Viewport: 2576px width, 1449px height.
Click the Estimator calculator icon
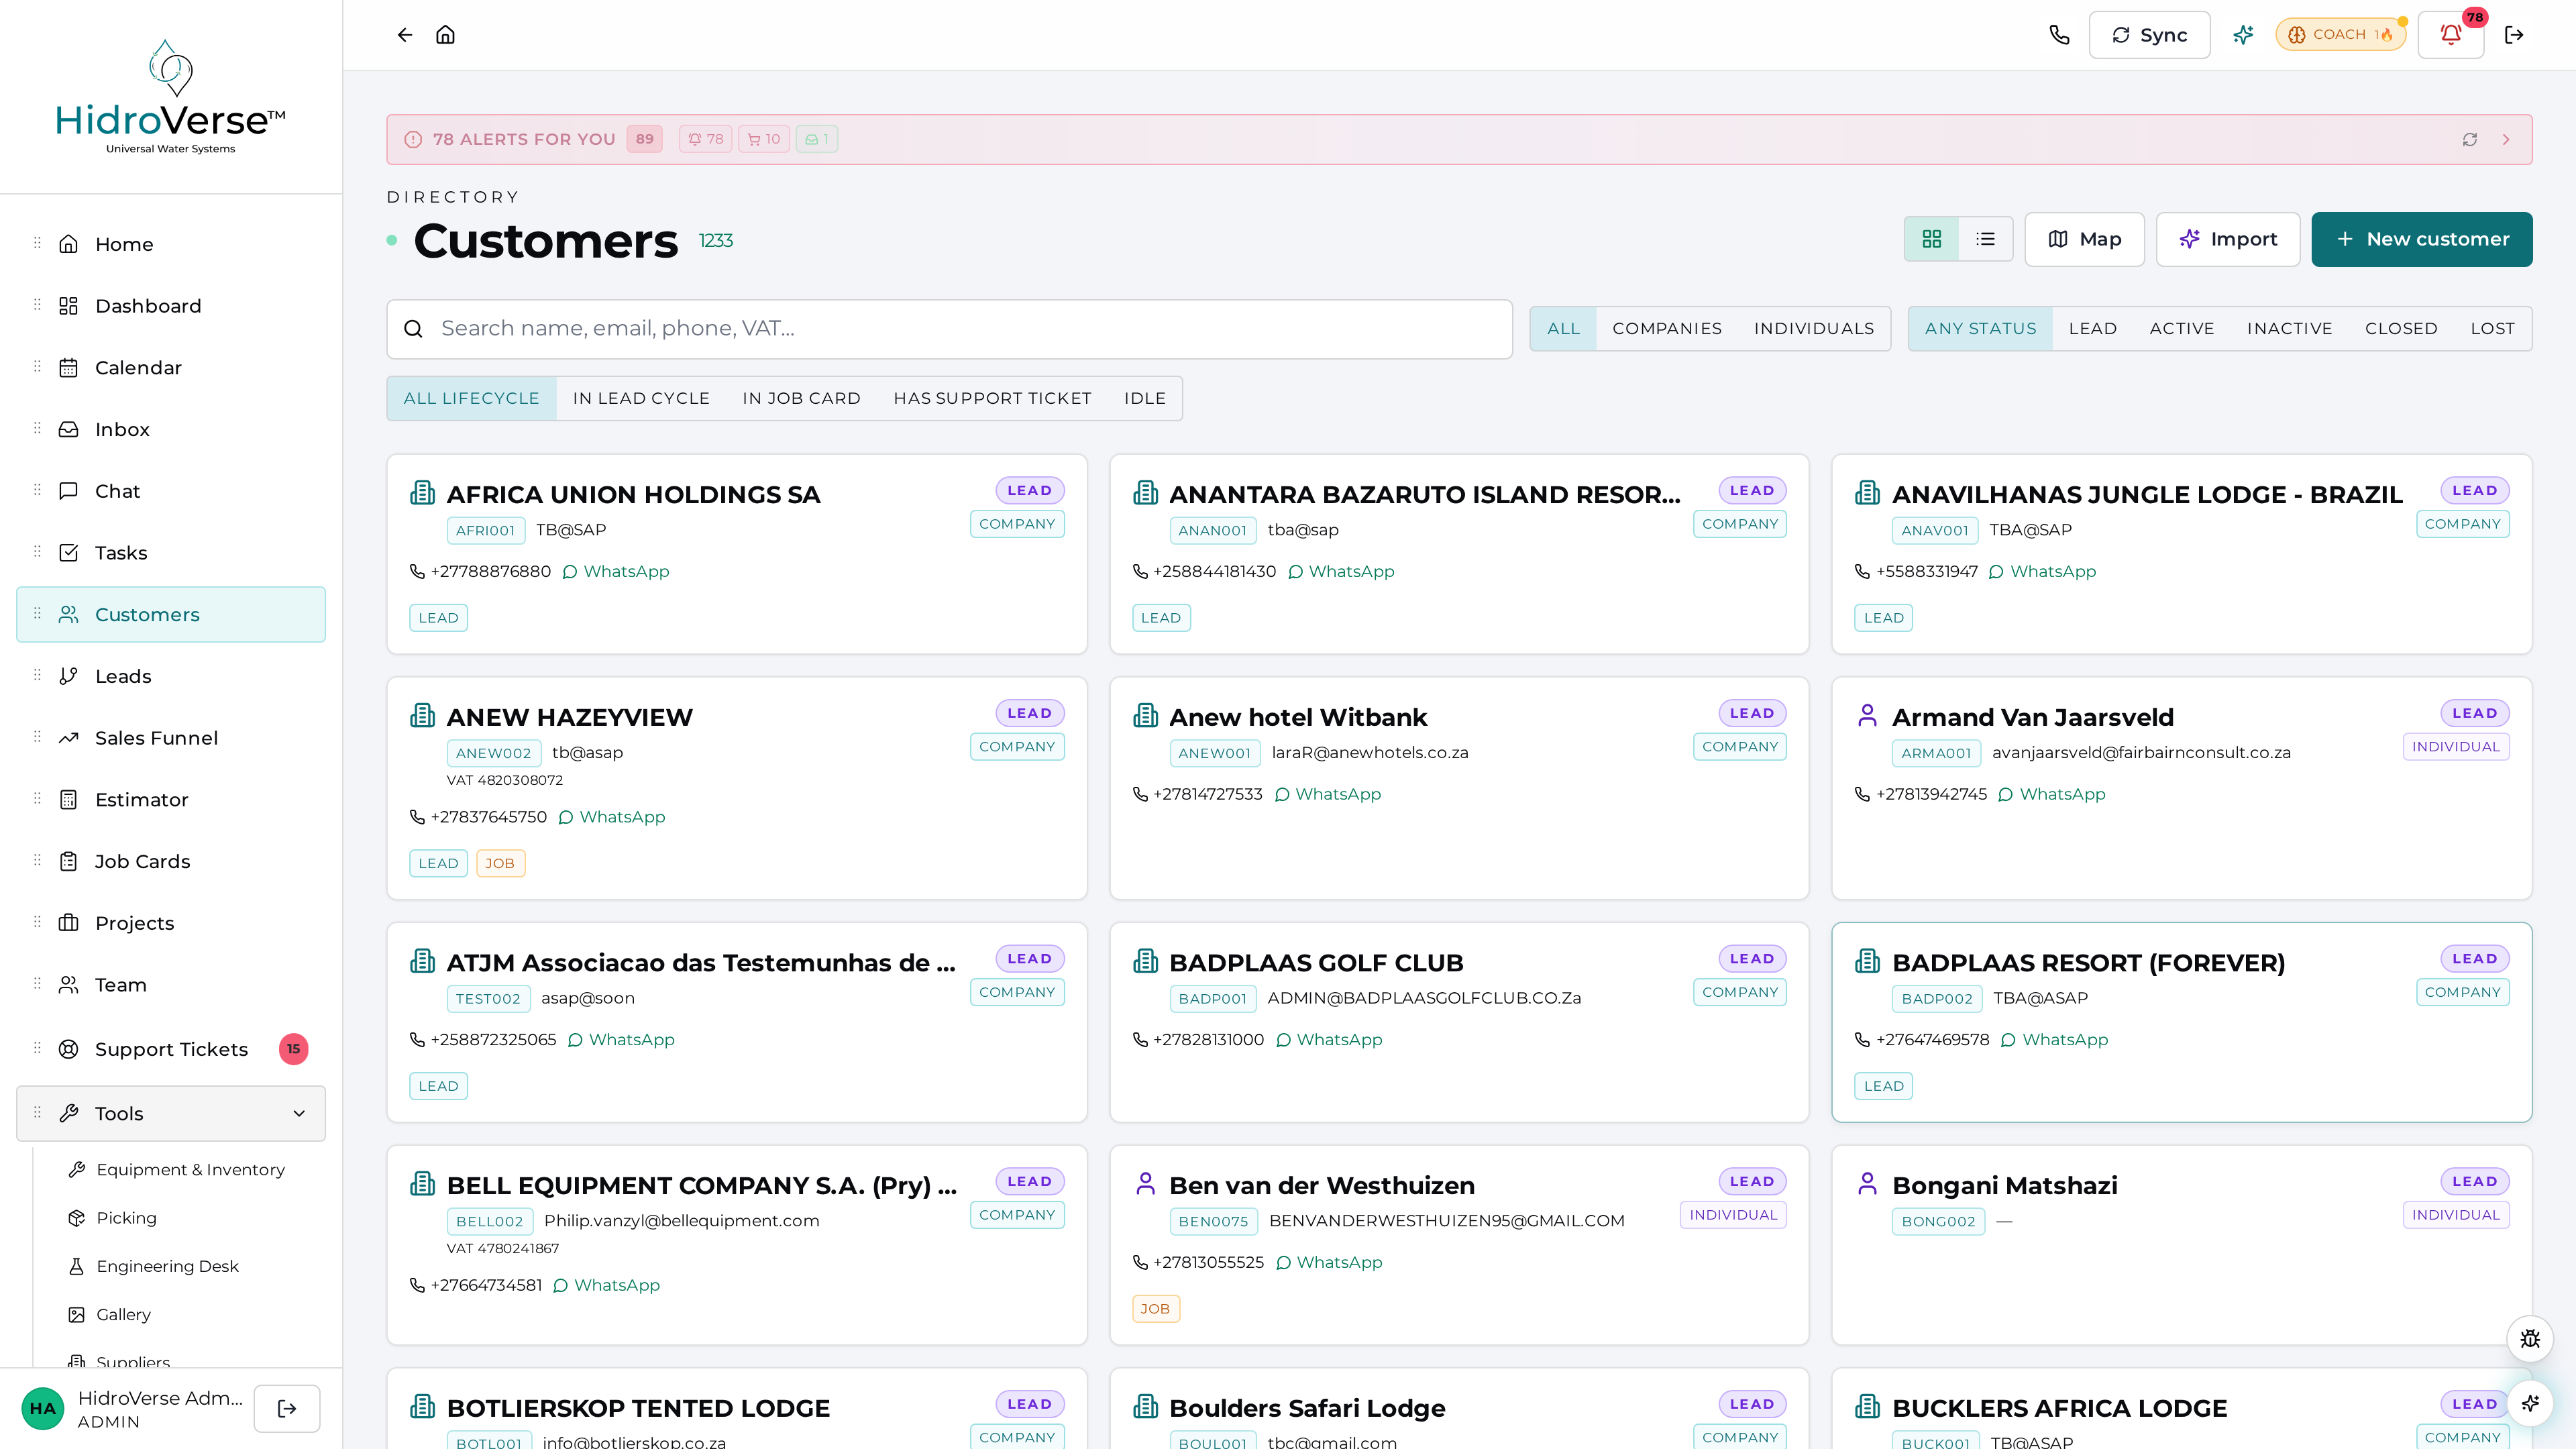(68, 800)
